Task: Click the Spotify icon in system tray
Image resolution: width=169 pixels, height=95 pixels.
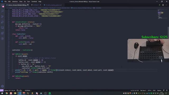Action: click(x=151, y=93)
